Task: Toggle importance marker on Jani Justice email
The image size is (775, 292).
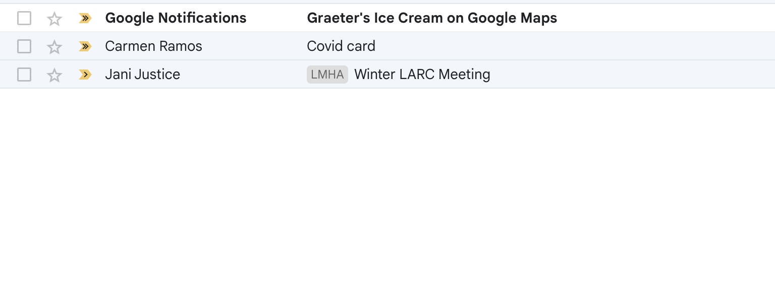Action: pyautogui.click(x=85, y=75)
